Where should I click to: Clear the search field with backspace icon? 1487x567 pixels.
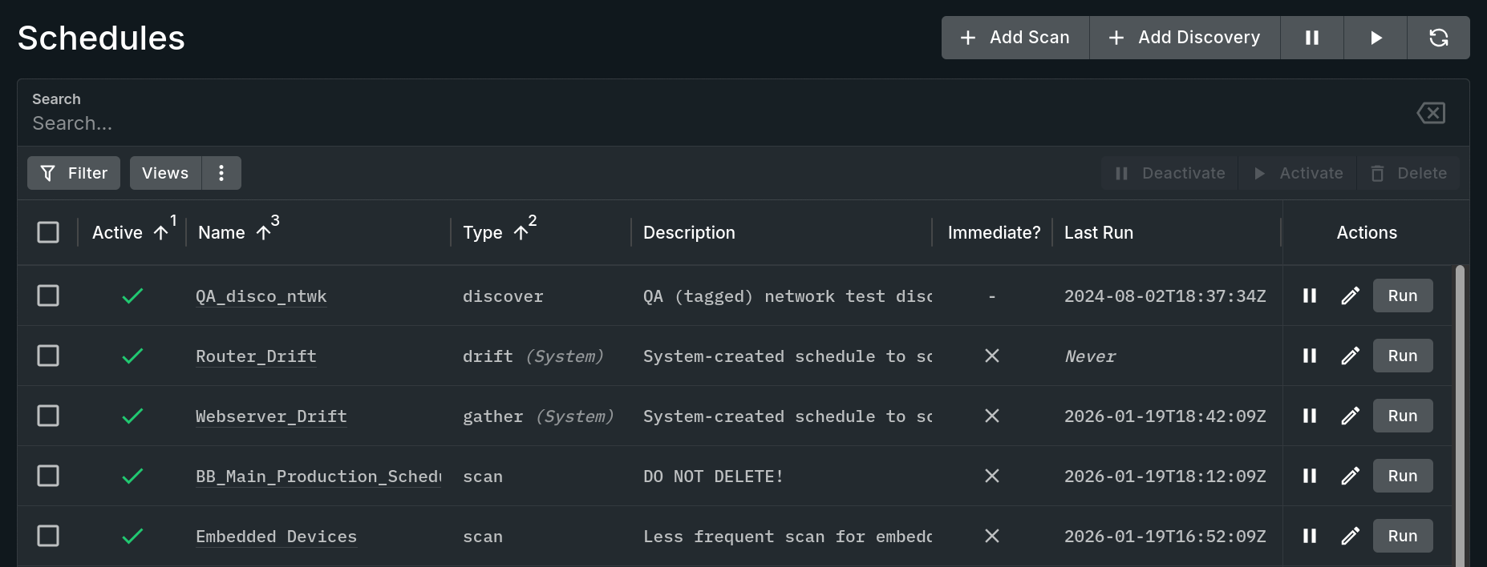coord(1431,113)
